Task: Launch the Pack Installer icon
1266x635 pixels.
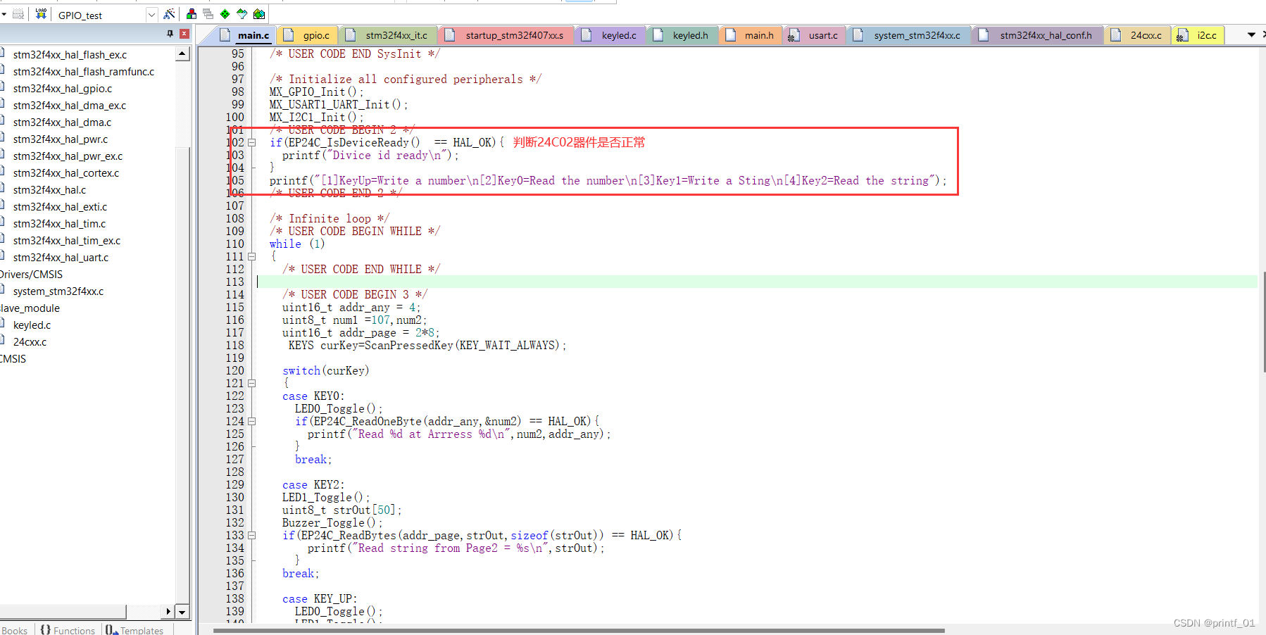Action: click(259, 14)
